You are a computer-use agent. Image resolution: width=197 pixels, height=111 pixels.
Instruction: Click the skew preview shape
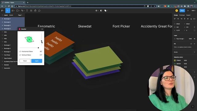(29, 39)
